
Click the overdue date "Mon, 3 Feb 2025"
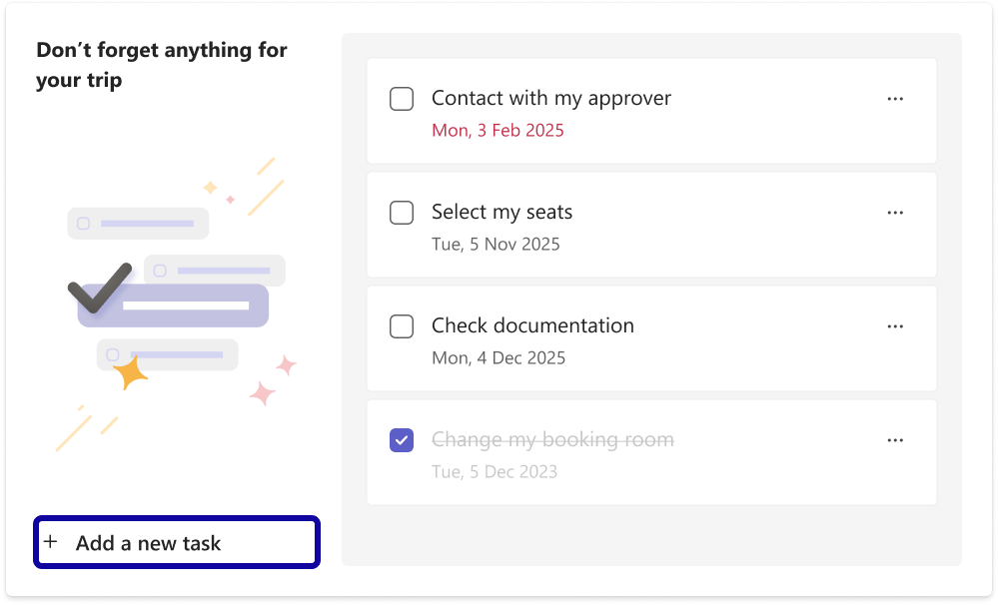pos(498,130)
